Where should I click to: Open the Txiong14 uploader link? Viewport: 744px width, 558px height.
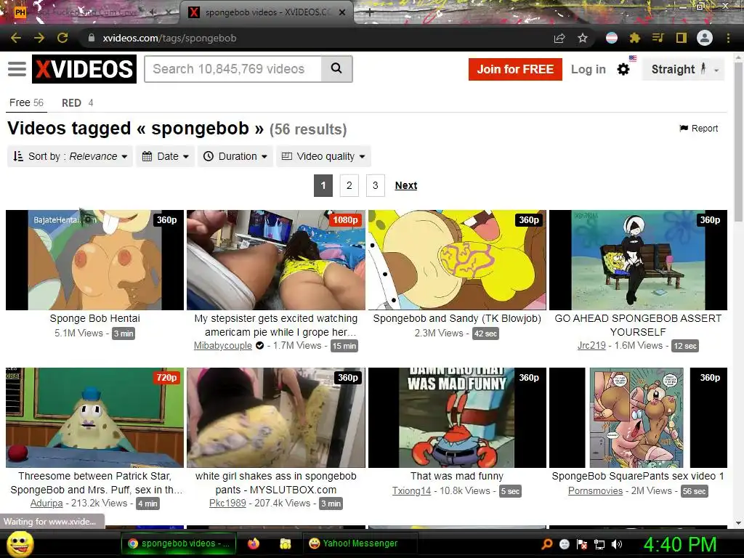(x=411, y=490)
